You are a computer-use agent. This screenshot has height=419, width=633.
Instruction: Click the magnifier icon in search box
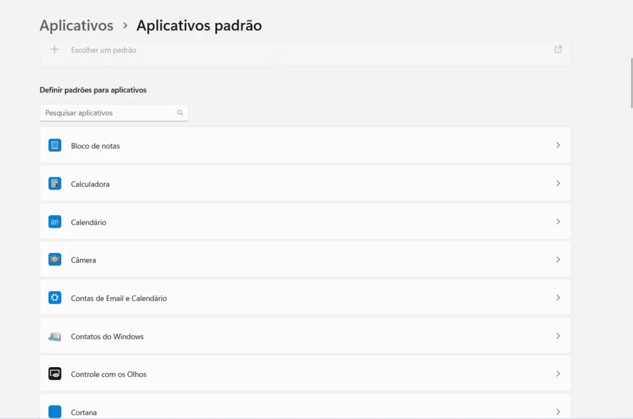click(x=180, y=113)
